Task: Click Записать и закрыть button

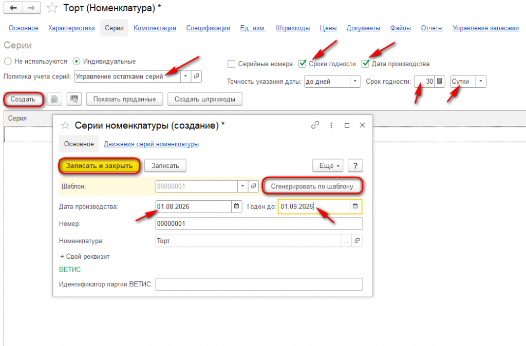Action: click(x=99, y=166)
